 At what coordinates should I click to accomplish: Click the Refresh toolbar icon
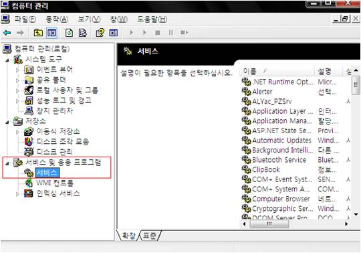click(x=69, y=33)
